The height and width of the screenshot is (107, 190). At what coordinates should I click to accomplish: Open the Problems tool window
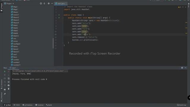[x=28, y=105]
